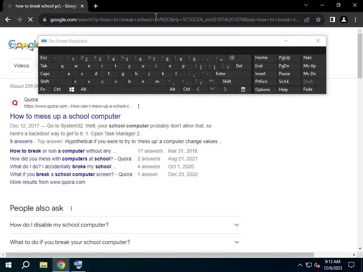Tap the space bar on keyboard

pyautogui.click(x=130, y=89)
